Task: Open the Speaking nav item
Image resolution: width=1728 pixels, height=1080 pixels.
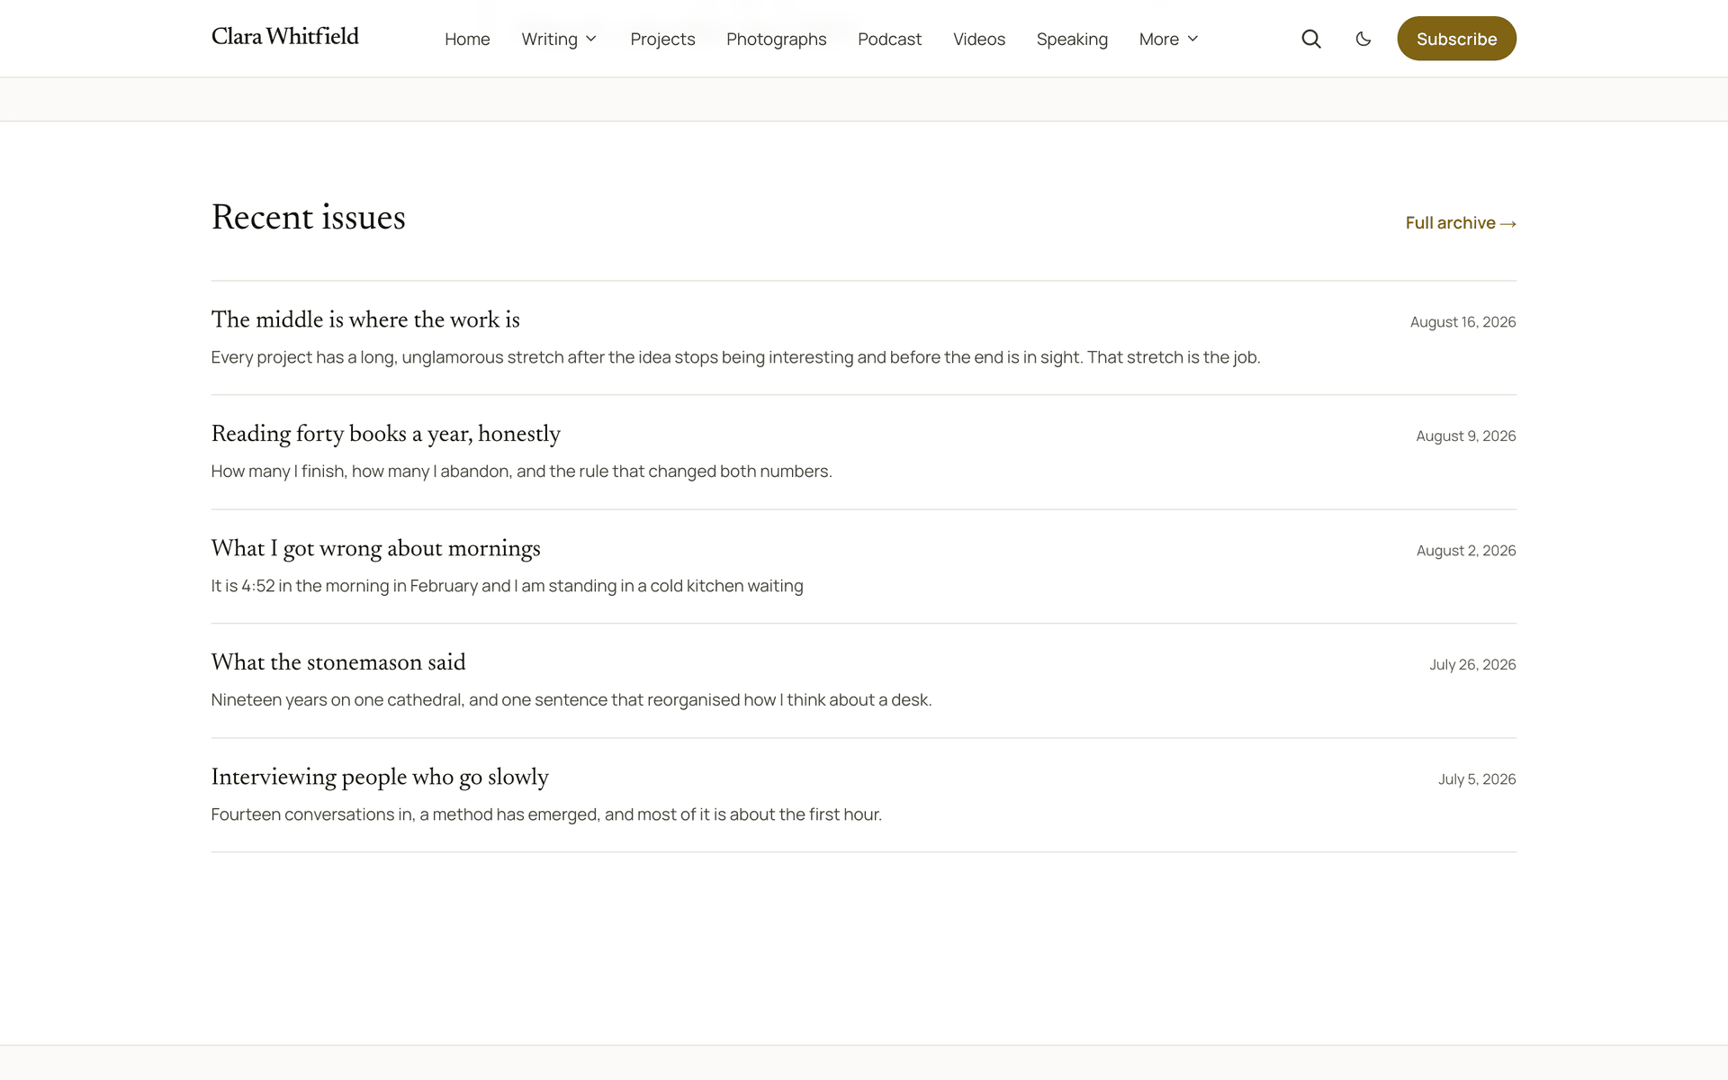Action: (1072, 39)
